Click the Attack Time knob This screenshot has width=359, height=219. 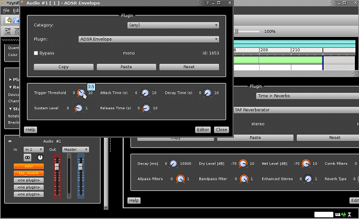[145, 92]
